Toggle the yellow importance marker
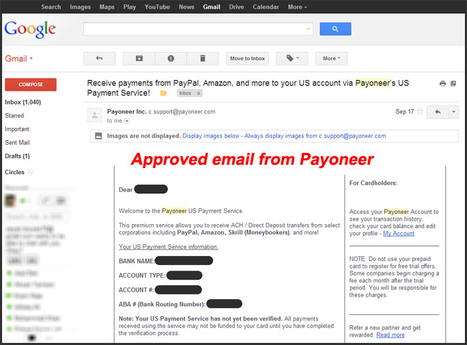The height and width of the screenshot is (345, 467). click(163, 93)
